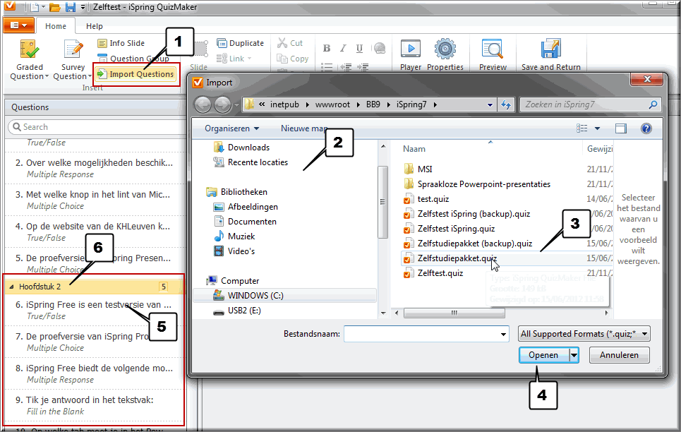
Task: Click the Openen button
Action: click(544, 355)
